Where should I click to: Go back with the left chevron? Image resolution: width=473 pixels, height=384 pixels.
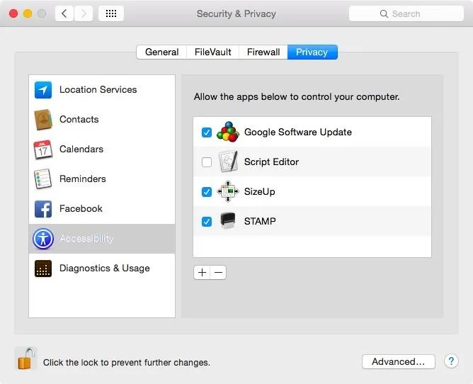point(64,13)
